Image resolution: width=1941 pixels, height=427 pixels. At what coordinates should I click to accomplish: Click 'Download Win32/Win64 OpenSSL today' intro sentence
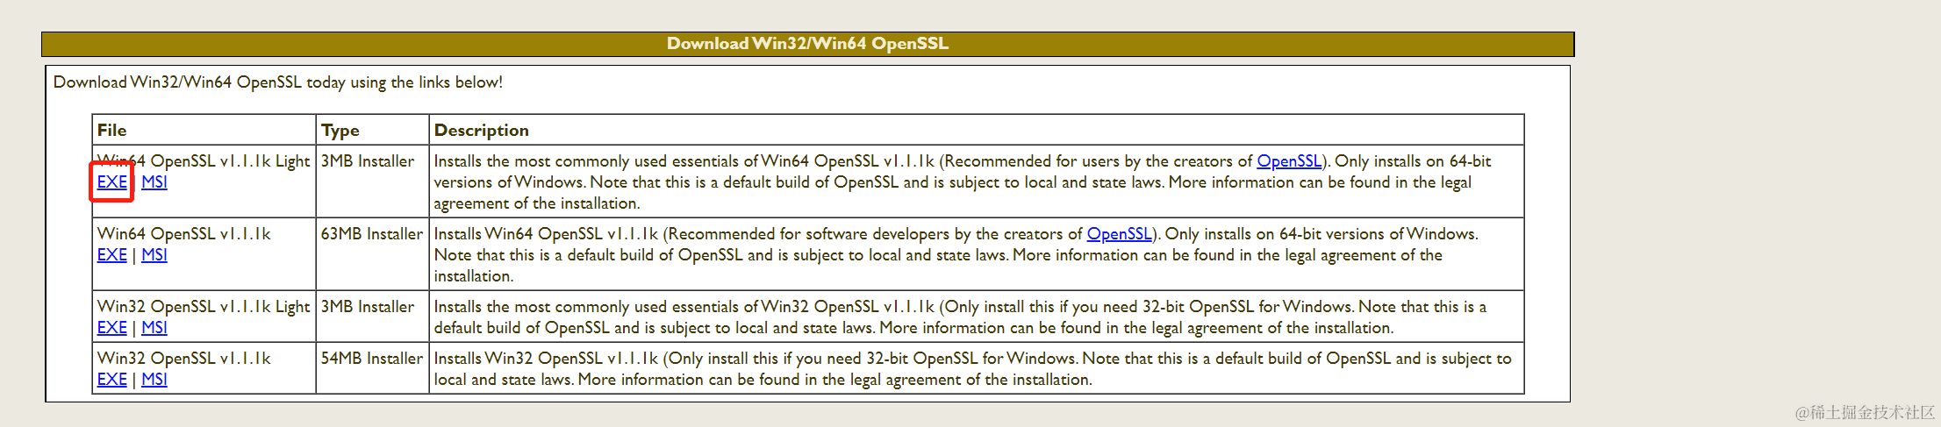point(278,82)
